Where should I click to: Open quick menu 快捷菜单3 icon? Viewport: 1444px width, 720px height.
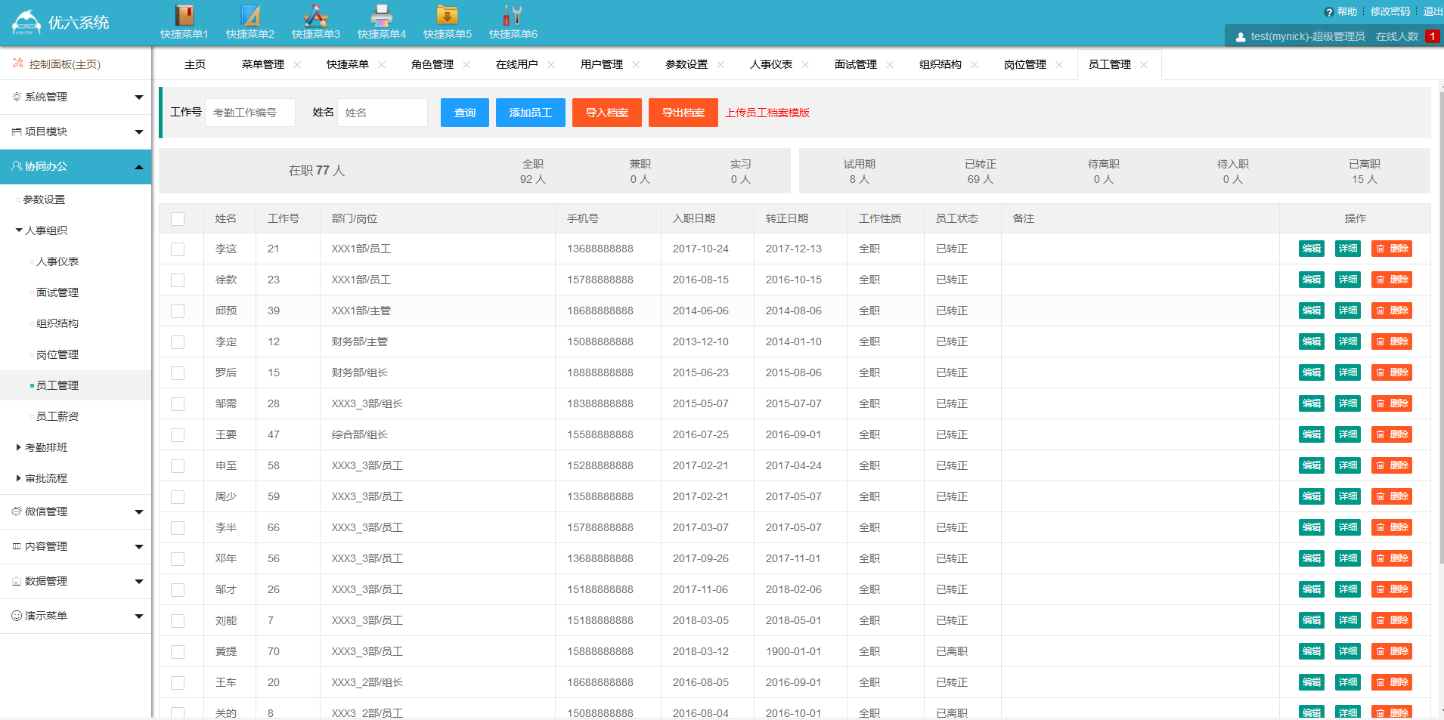coord(316,15)
